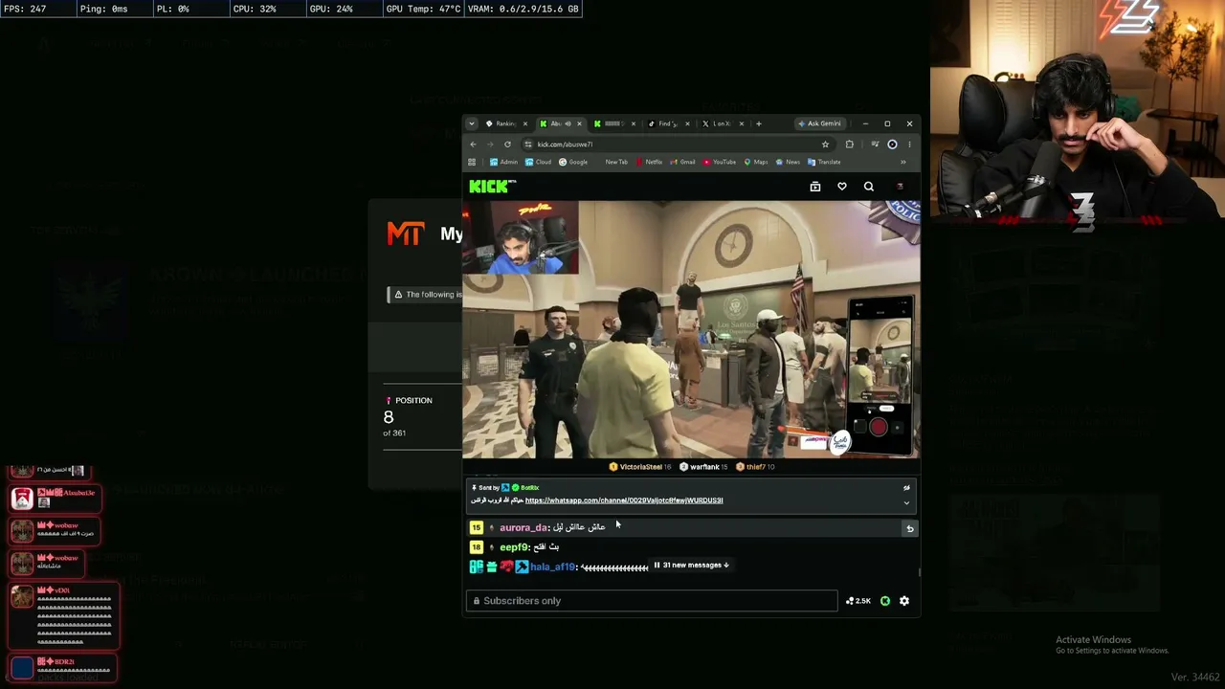Viewport: 1225px width, 689px height.
Task: Open the Gmail bookmark
Action: 683,163
